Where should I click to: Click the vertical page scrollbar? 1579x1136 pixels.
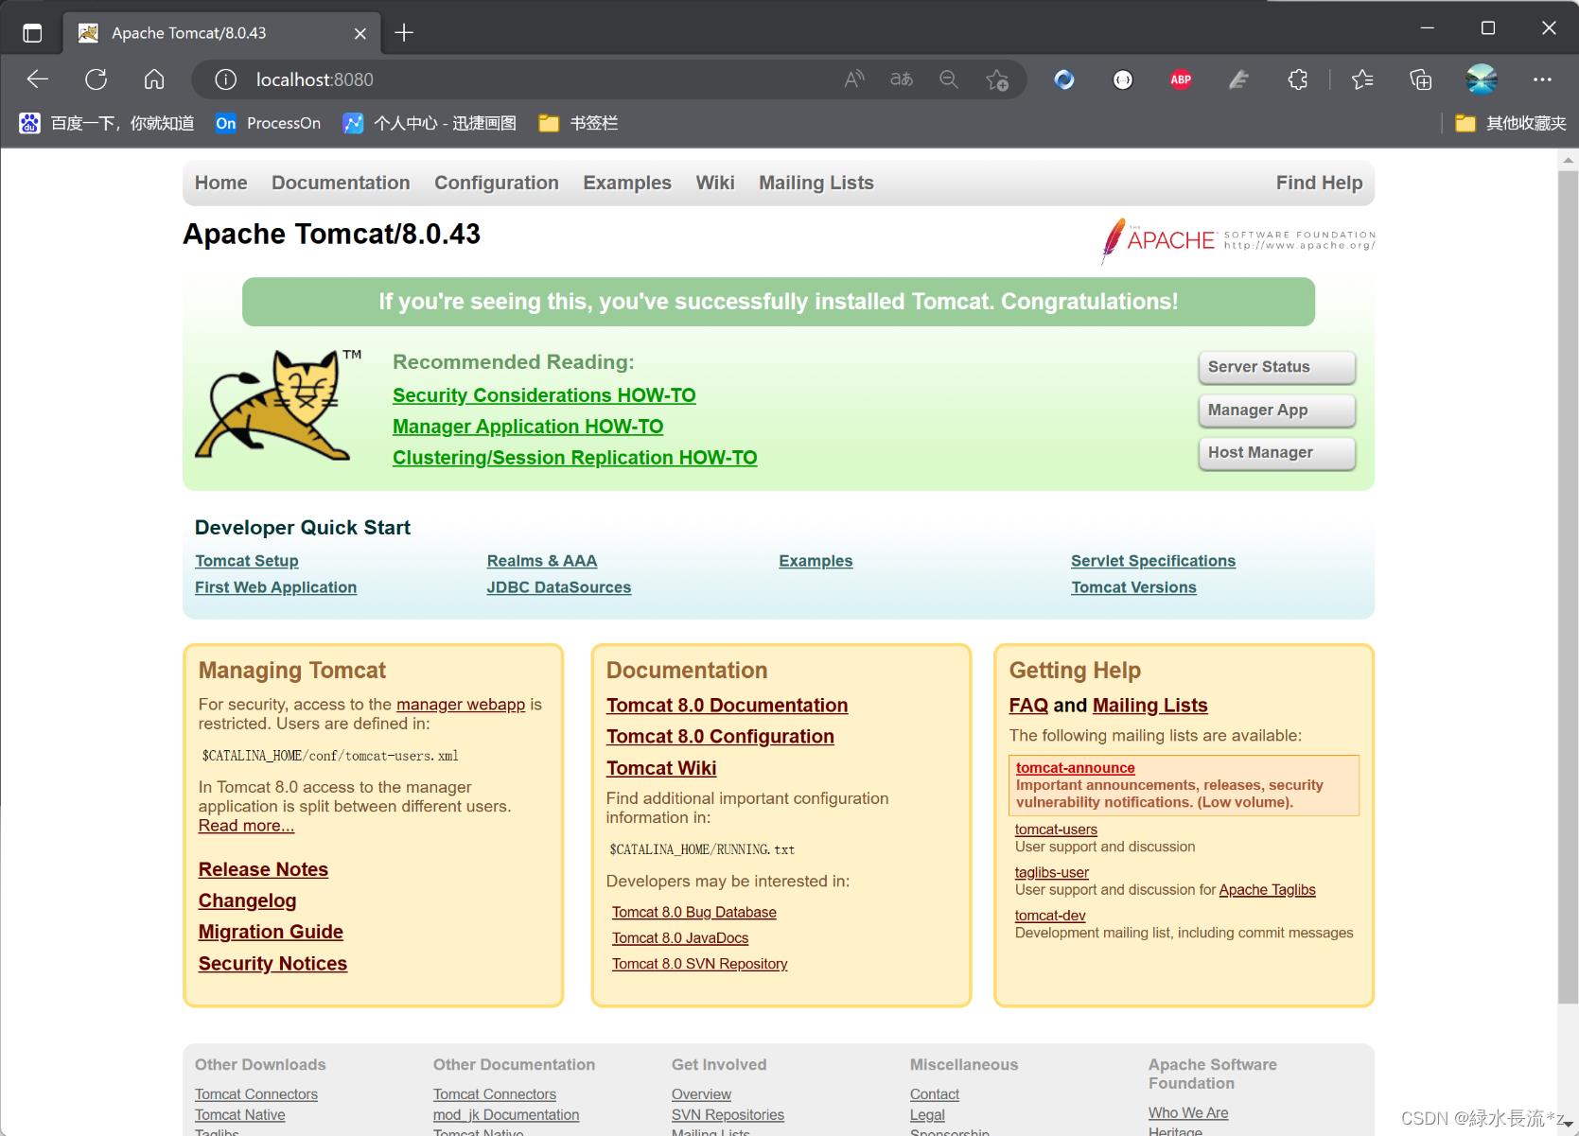pyautogui.click(x=1568, y=586)
